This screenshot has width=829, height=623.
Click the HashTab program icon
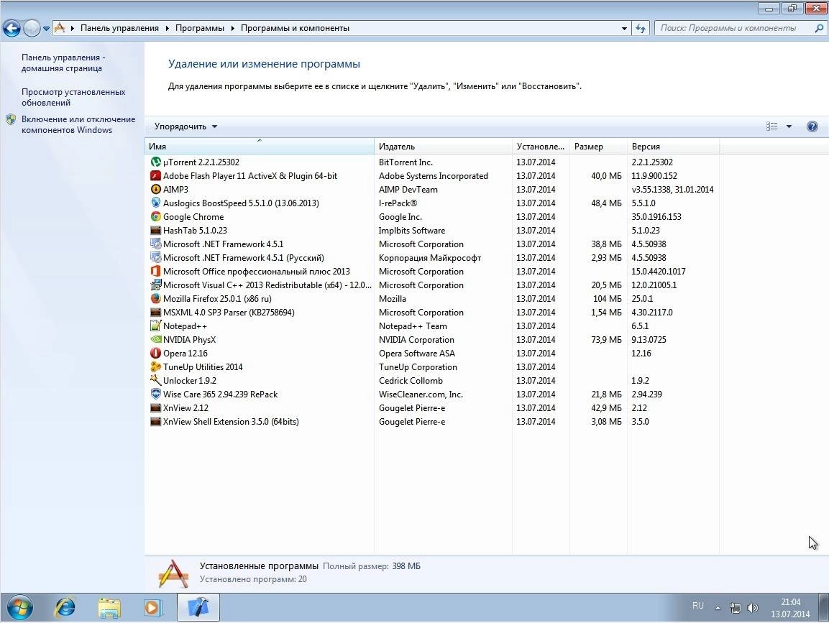tap(155, 231)
